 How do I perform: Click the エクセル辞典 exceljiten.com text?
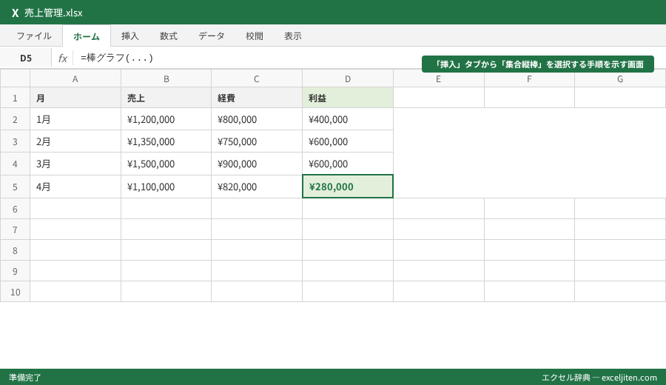pos(599,378)
